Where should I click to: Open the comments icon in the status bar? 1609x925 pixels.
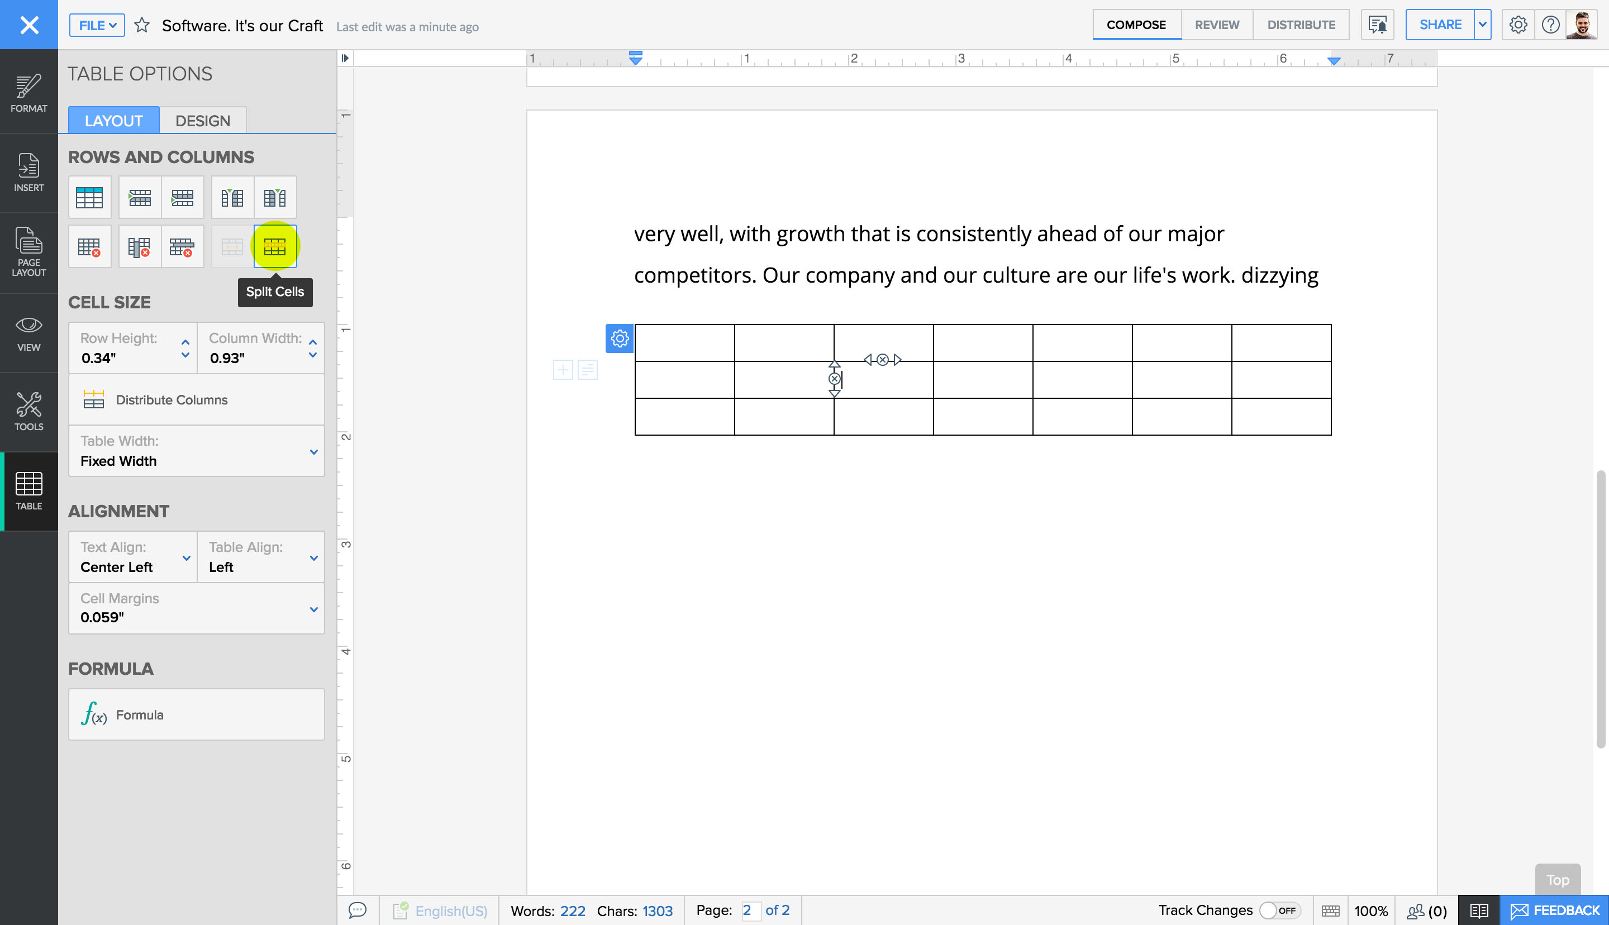(358, 910)
